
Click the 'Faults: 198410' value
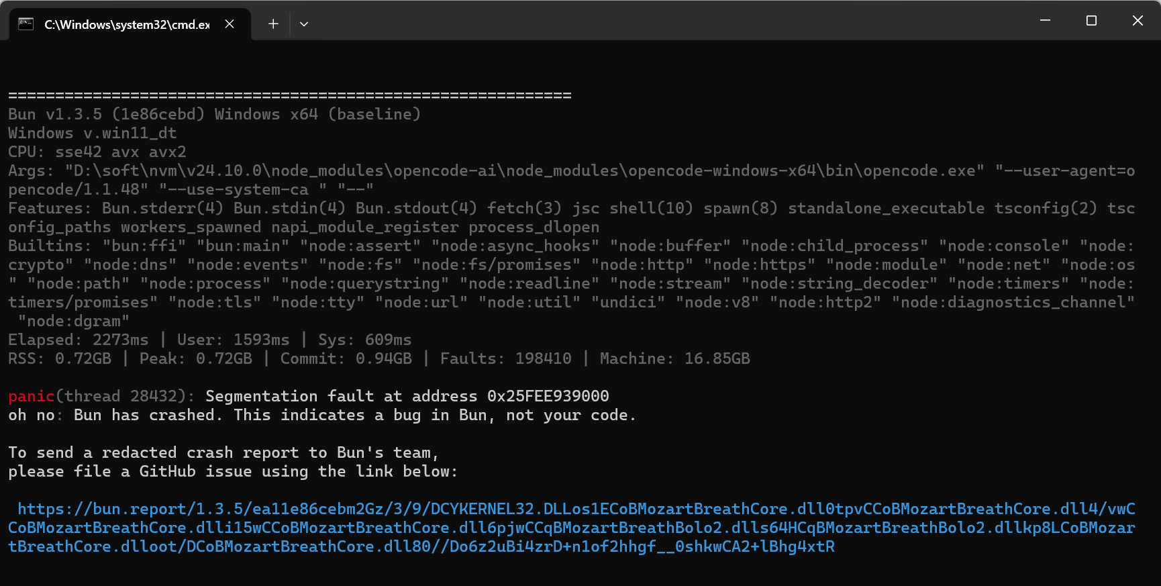[x=506, y=358]
